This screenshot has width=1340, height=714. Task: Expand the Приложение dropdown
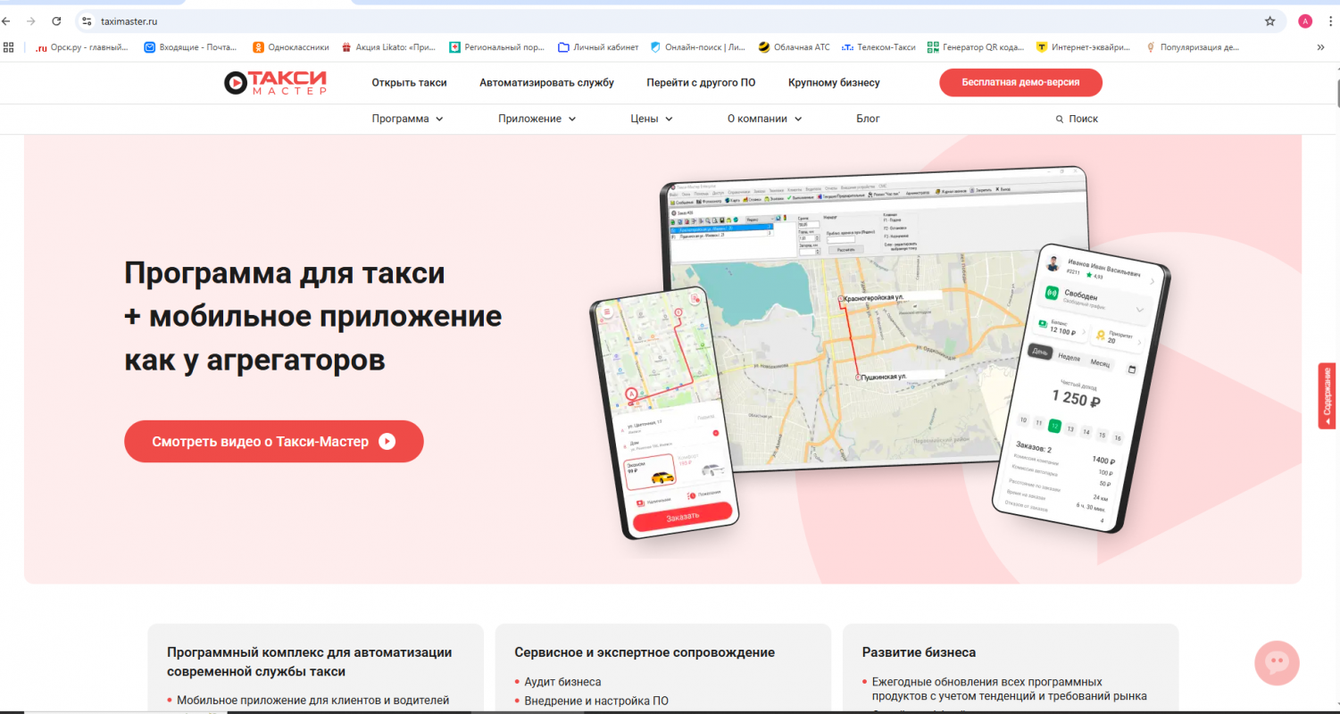click(537, 119)
